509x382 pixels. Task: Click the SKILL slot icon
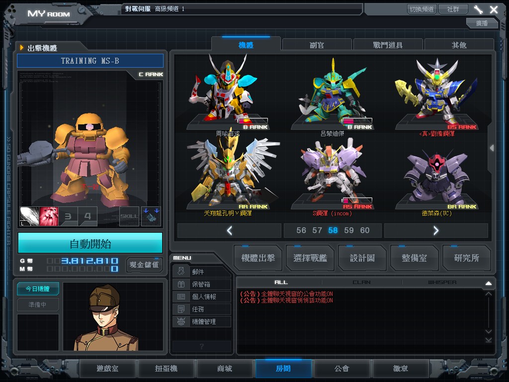pyautogui.click(x=129, y=216)
